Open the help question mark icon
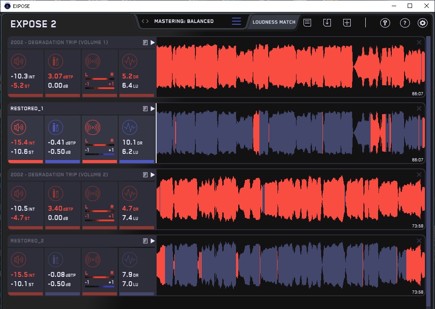Screen dimensions: 435x309 (x=404, y=23)
